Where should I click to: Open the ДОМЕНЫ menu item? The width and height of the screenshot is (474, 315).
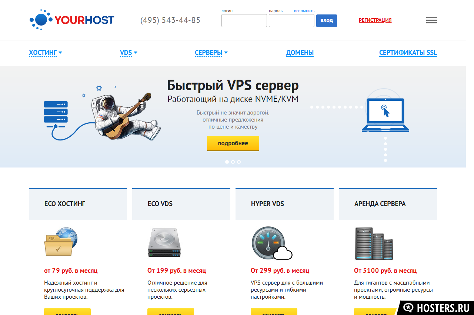300,53
